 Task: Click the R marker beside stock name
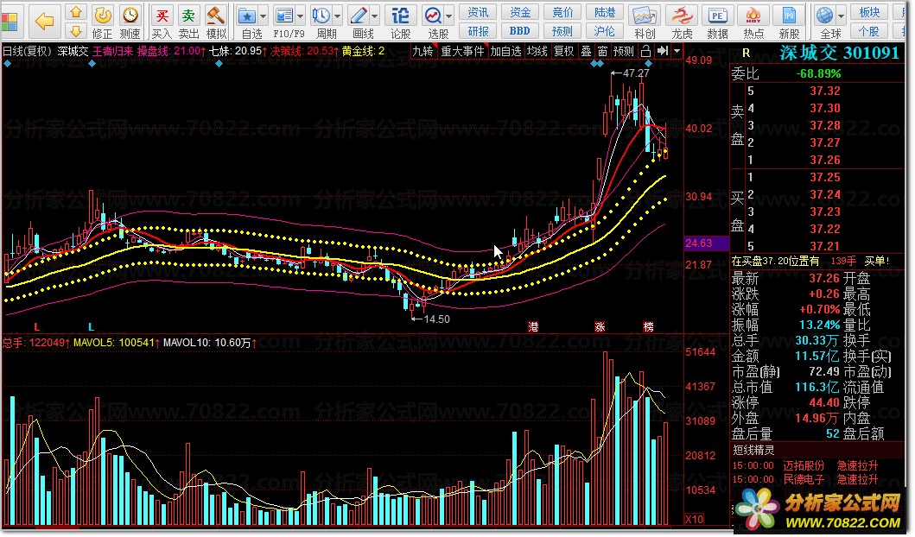[746, 53]
